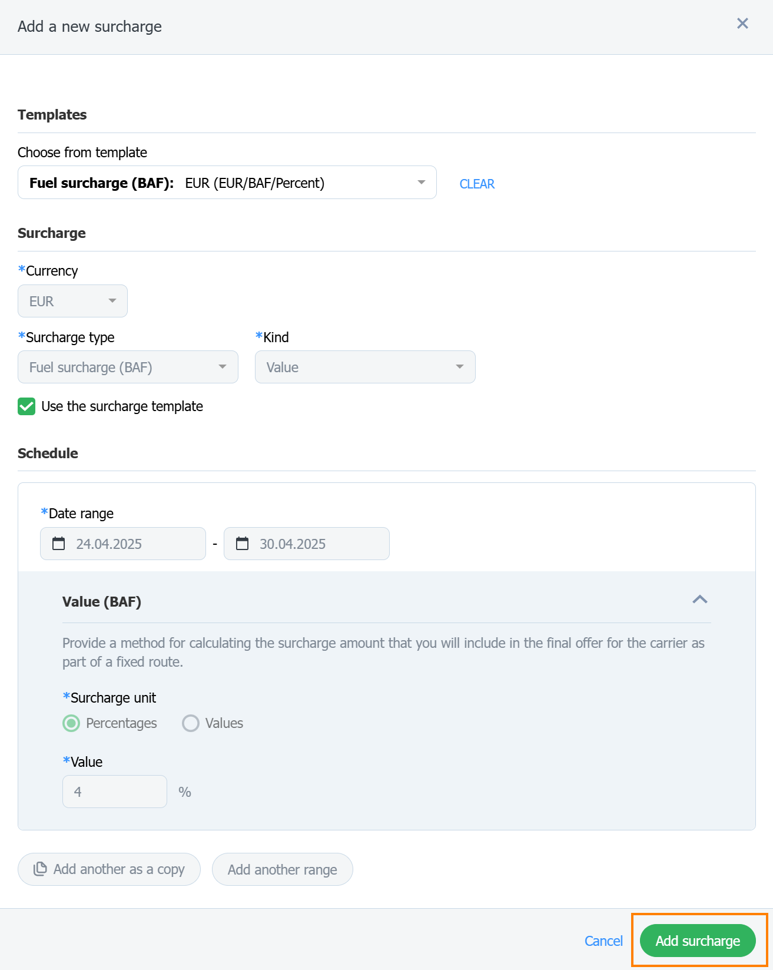
Task: Uncheck Use the surcharge template checkbox
Action: [26, 406]
